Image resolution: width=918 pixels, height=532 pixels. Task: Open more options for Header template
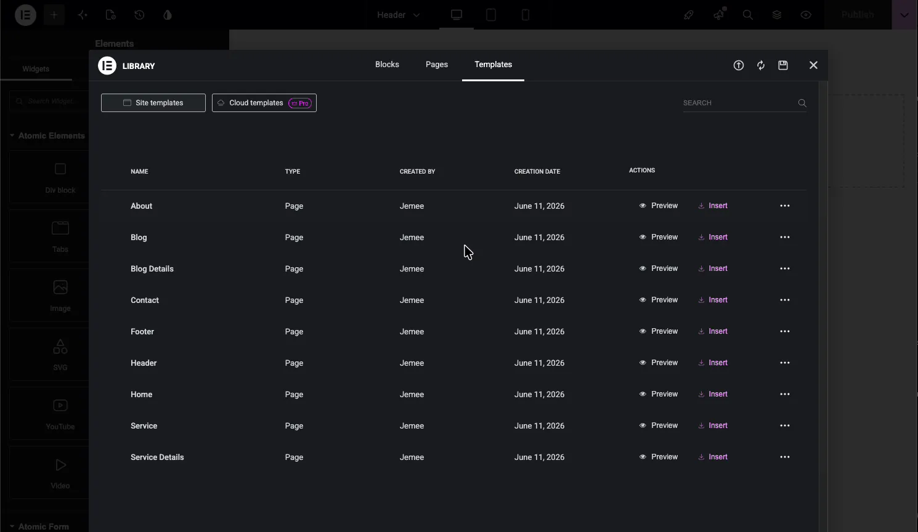[x=785, y=363]
